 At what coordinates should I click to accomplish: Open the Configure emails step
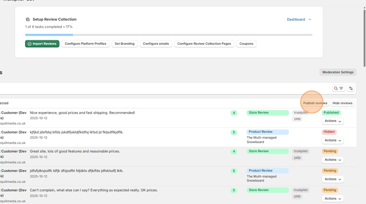click(x=156, y=44)
